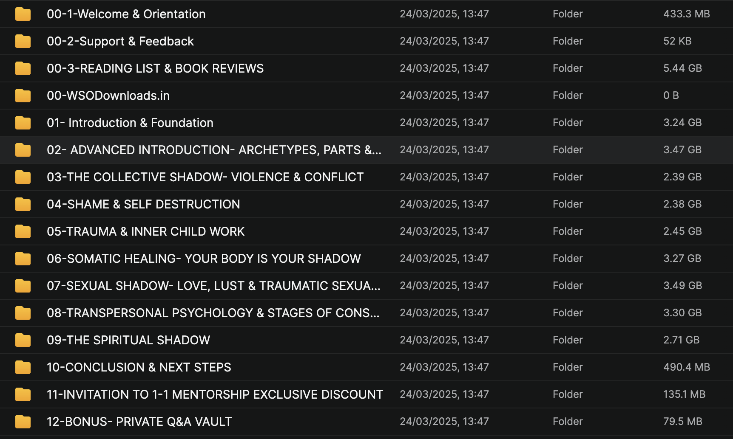This screenshot has height=439, width=733.
Task: Click folder icon for 00-WSODownloads.in
Action: pos(23,96)
